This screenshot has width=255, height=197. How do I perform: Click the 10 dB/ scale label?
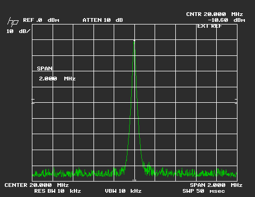point(19,31)
